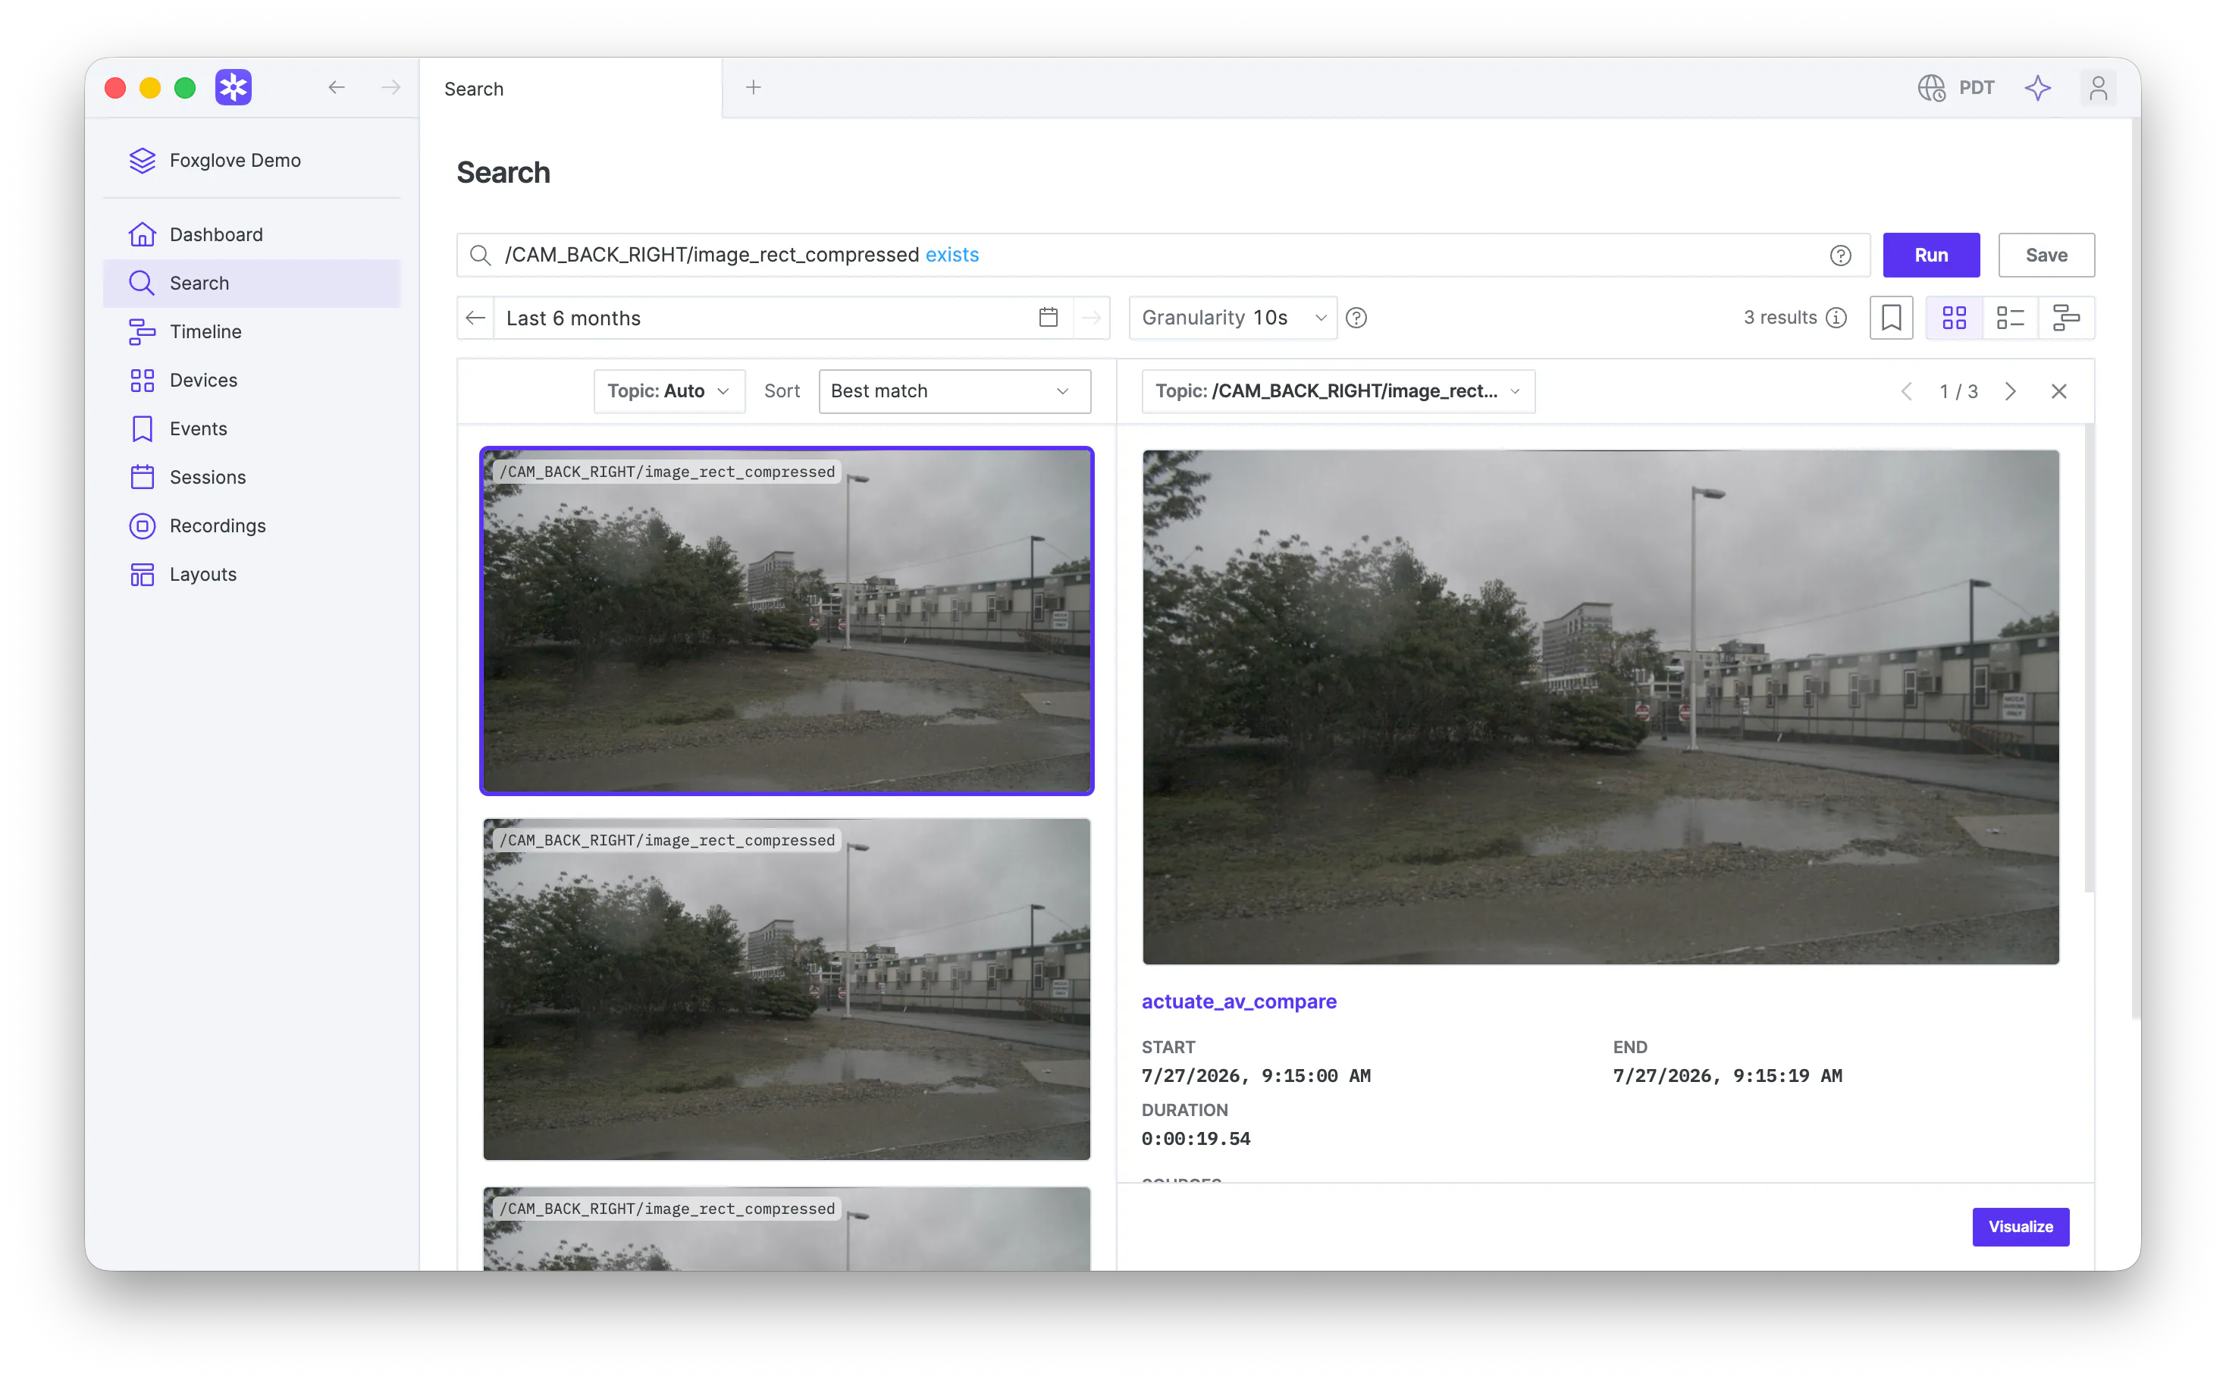Viewport: 2226px width, 1383px height.
Task: Click the search query input field
Action: click(x=1162, y=256)
